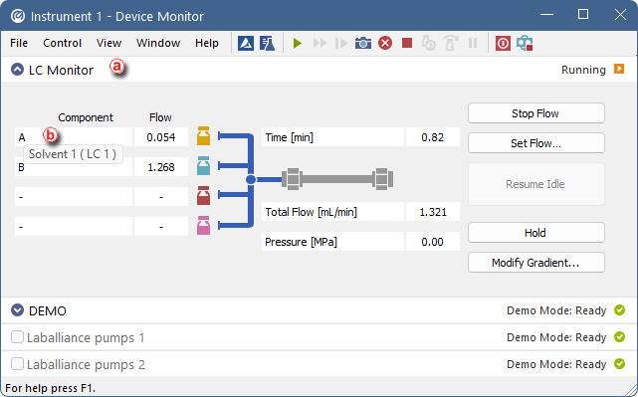Click component B name field
The height and width of the screenshot is (397, 638).
tap(74, 167)
